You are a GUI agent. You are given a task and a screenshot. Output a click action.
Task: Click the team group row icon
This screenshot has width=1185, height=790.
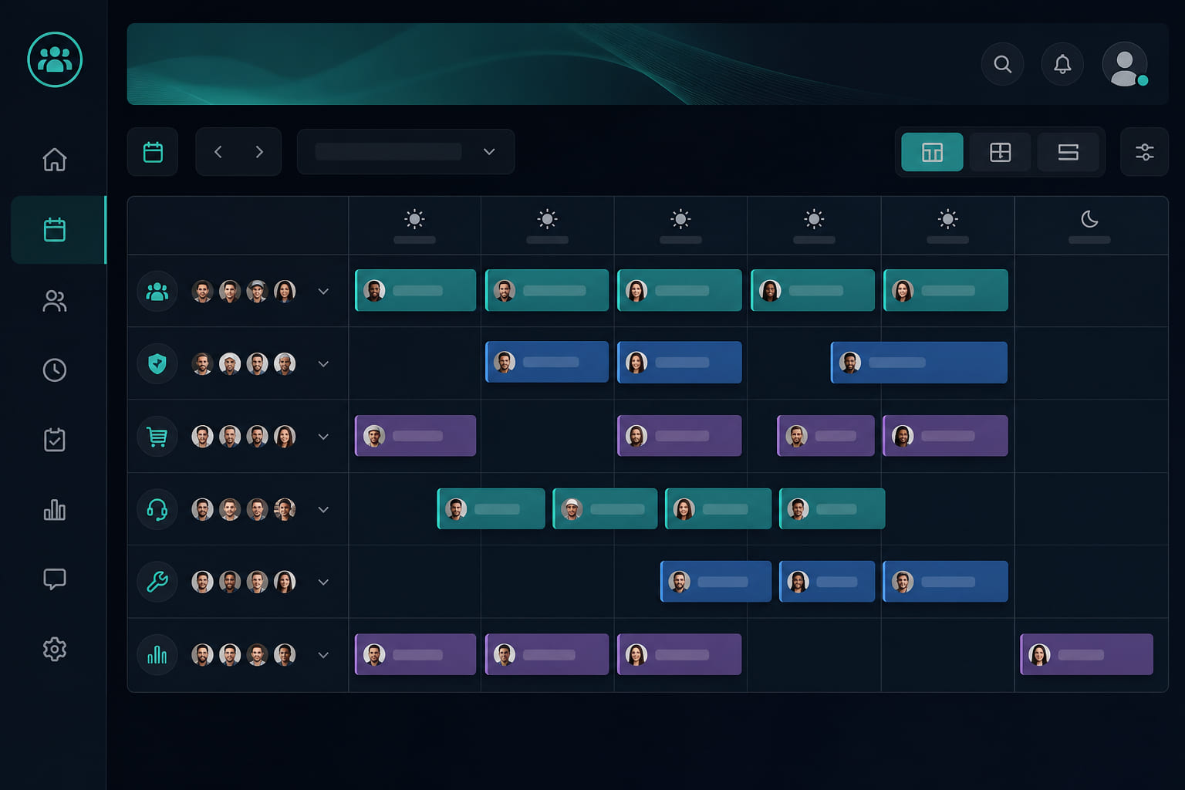[157, 292]
